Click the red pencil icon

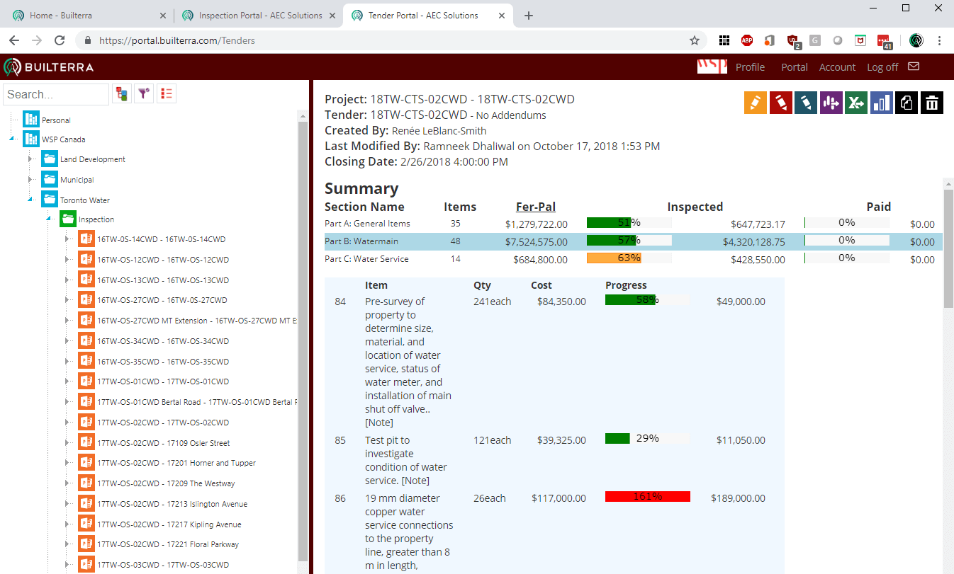pos(780,103)
